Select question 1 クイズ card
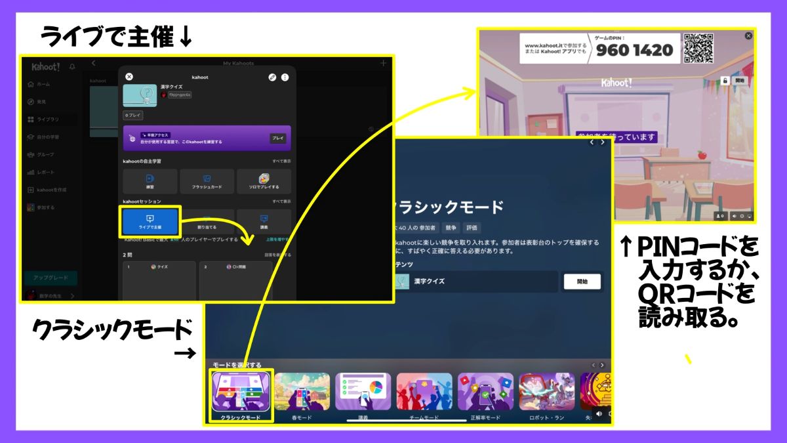 coord(159,280)
